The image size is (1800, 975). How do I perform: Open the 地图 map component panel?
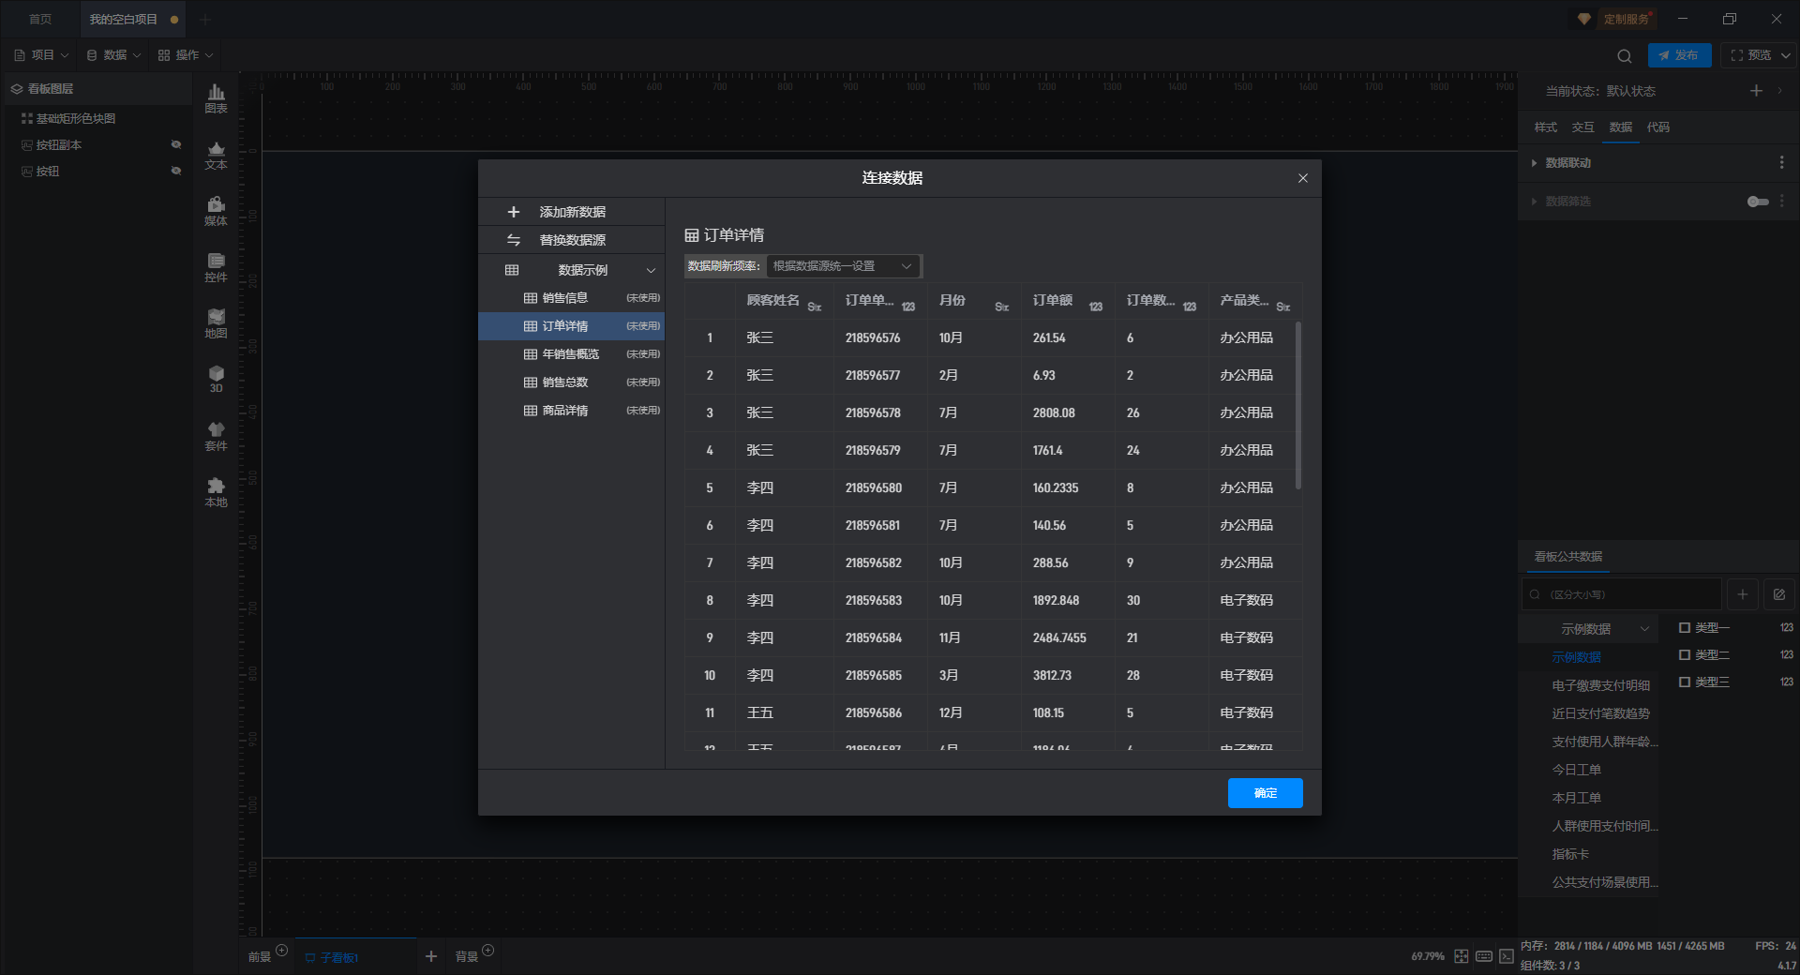(x=216, y=322)
